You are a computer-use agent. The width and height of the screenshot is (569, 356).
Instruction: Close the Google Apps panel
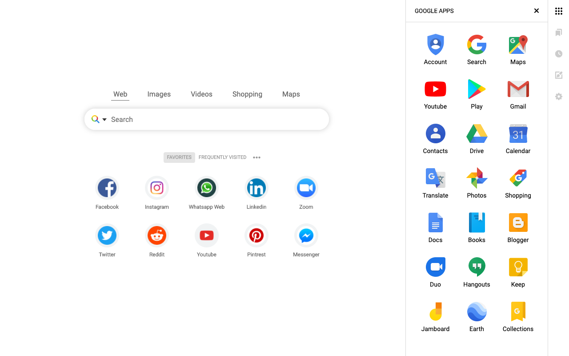[537, 11]
